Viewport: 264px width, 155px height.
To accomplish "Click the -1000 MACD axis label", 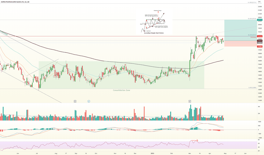I will click(259, 138).
